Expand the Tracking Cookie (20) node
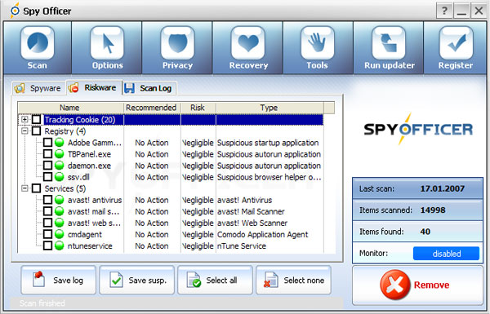The image size is (490, 314). click(x=25, y=119)
